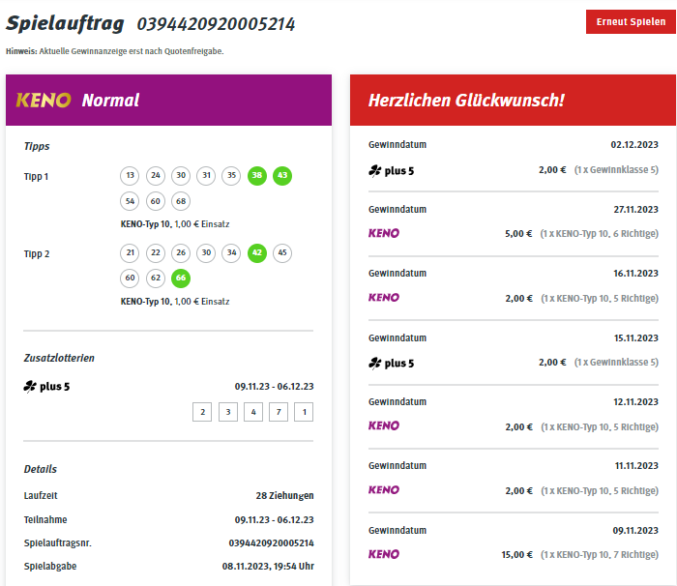This screenshot has height=586, width=677.
Task: Click the Gewinndatum 27.11.2023 date
Action: click(636, 210)
